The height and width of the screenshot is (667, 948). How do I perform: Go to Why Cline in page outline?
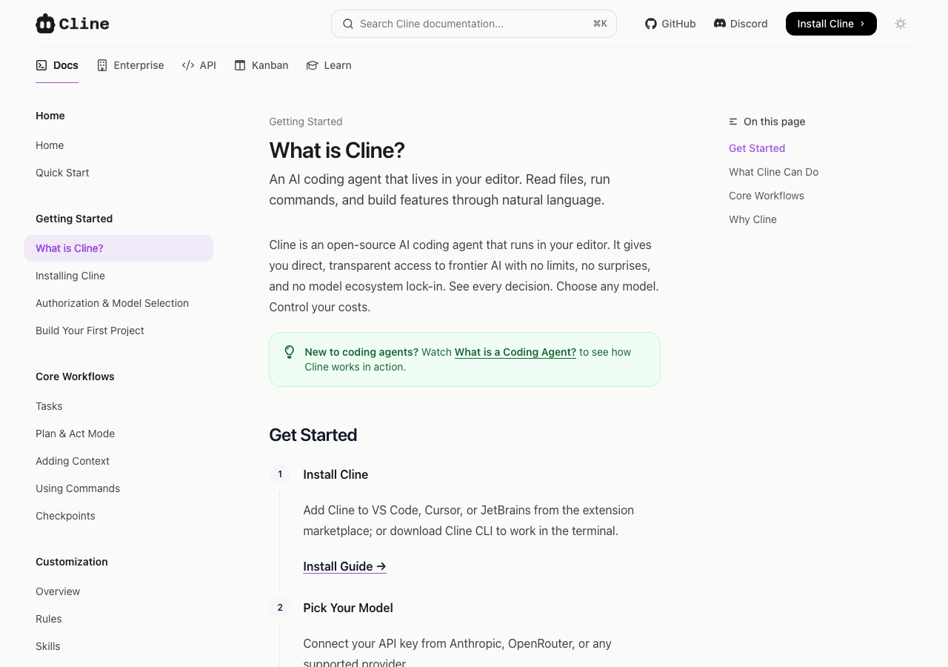[x=752, y=219]
